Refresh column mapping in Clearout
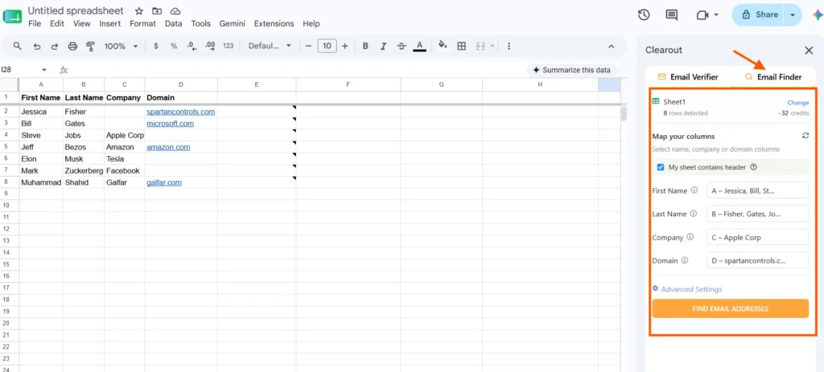Image resolution: width=824 pixels, height=372 pixels. pyautogui.click(x=805, y=136)
